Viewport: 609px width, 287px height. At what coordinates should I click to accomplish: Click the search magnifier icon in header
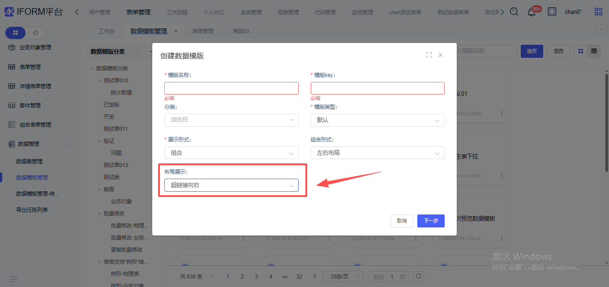coord(514,12)
